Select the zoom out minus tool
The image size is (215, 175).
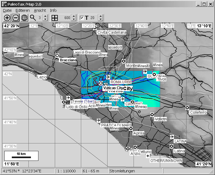(x=16, y=18)
